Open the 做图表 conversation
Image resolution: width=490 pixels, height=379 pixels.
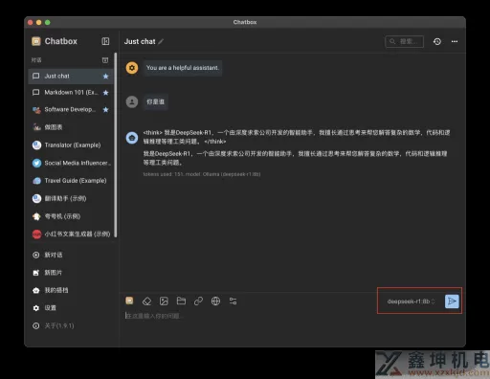(71, 127)
